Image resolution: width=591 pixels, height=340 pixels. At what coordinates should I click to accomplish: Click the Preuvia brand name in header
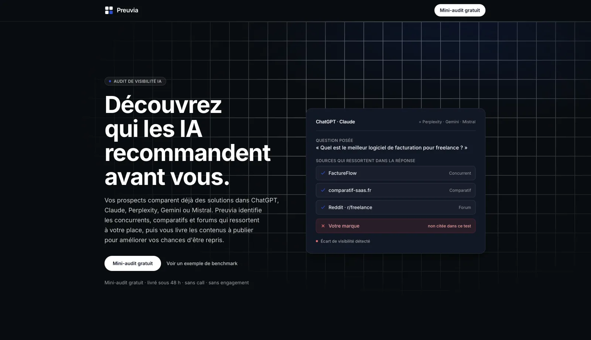(x=127, y=10)
